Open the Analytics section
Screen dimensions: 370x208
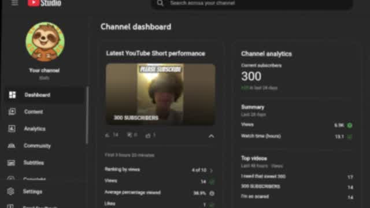[x=35, y=129]
